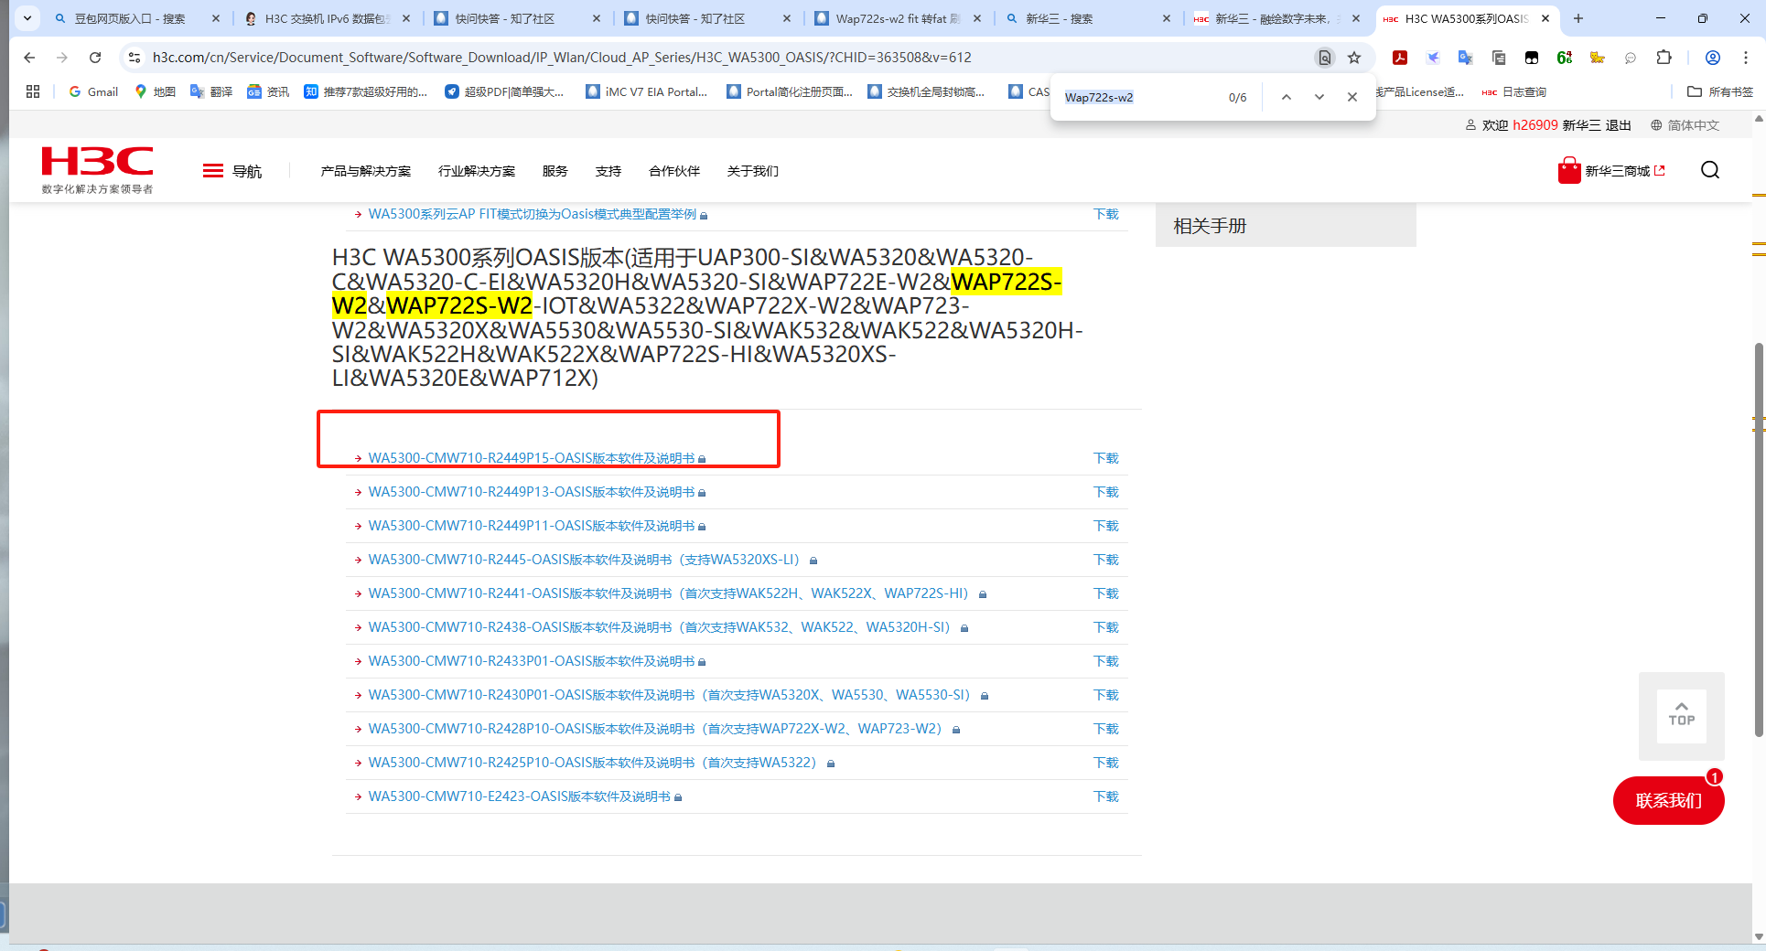Open R2425P10-OASIS software link

(x=595, y=763)
